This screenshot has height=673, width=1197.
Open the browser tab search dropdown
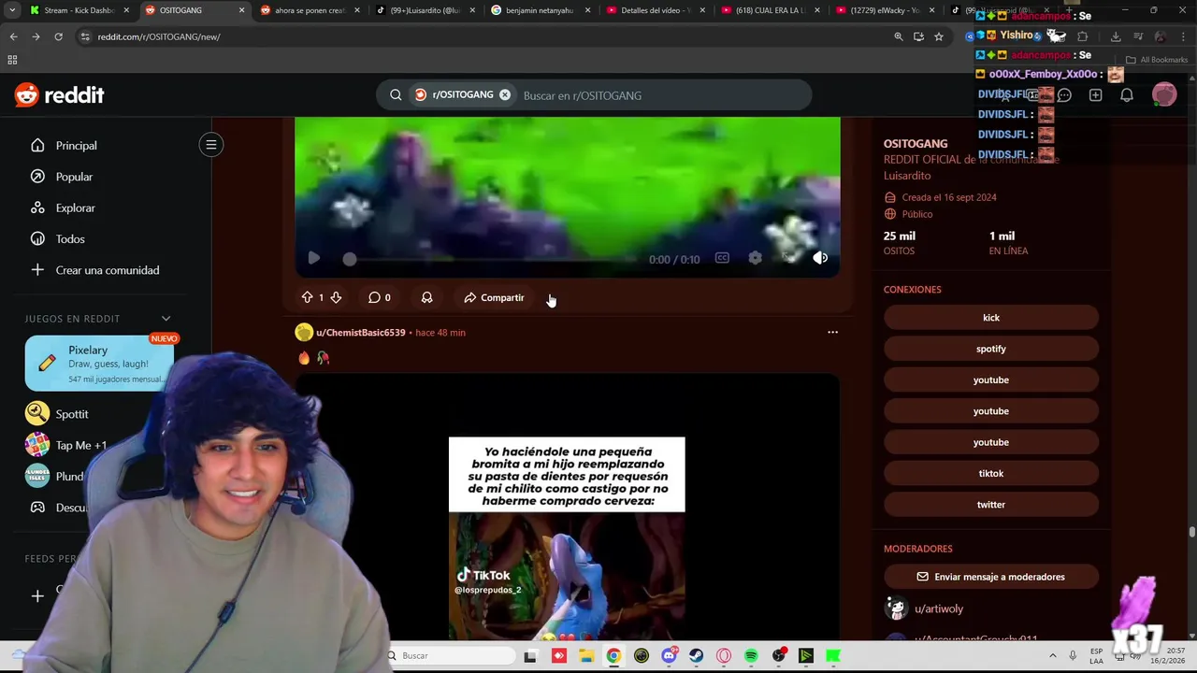(11, 10)
